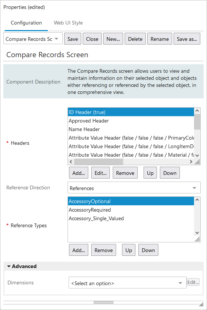Open the Dimensions select an option dropdown

tap(127, 283)
